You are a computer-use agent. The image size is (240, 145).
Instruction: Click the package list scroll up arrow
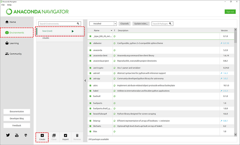(x=235, y=30)
